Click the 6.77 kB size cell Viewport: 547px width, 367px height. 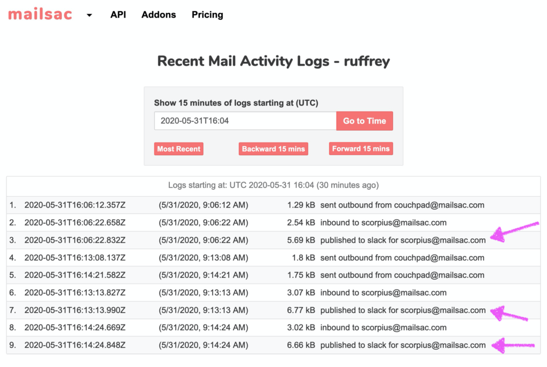(x=301, y=310)
